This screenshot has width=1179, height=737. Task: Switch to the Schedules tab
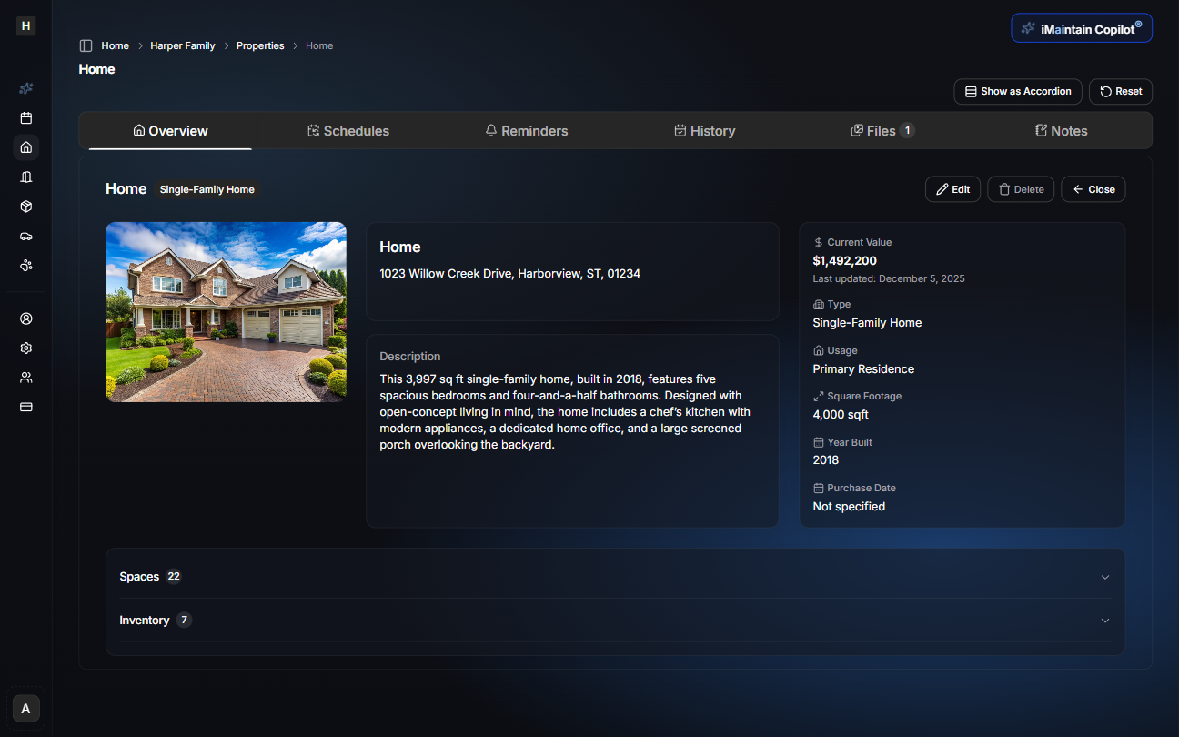[x=348, y=130]
